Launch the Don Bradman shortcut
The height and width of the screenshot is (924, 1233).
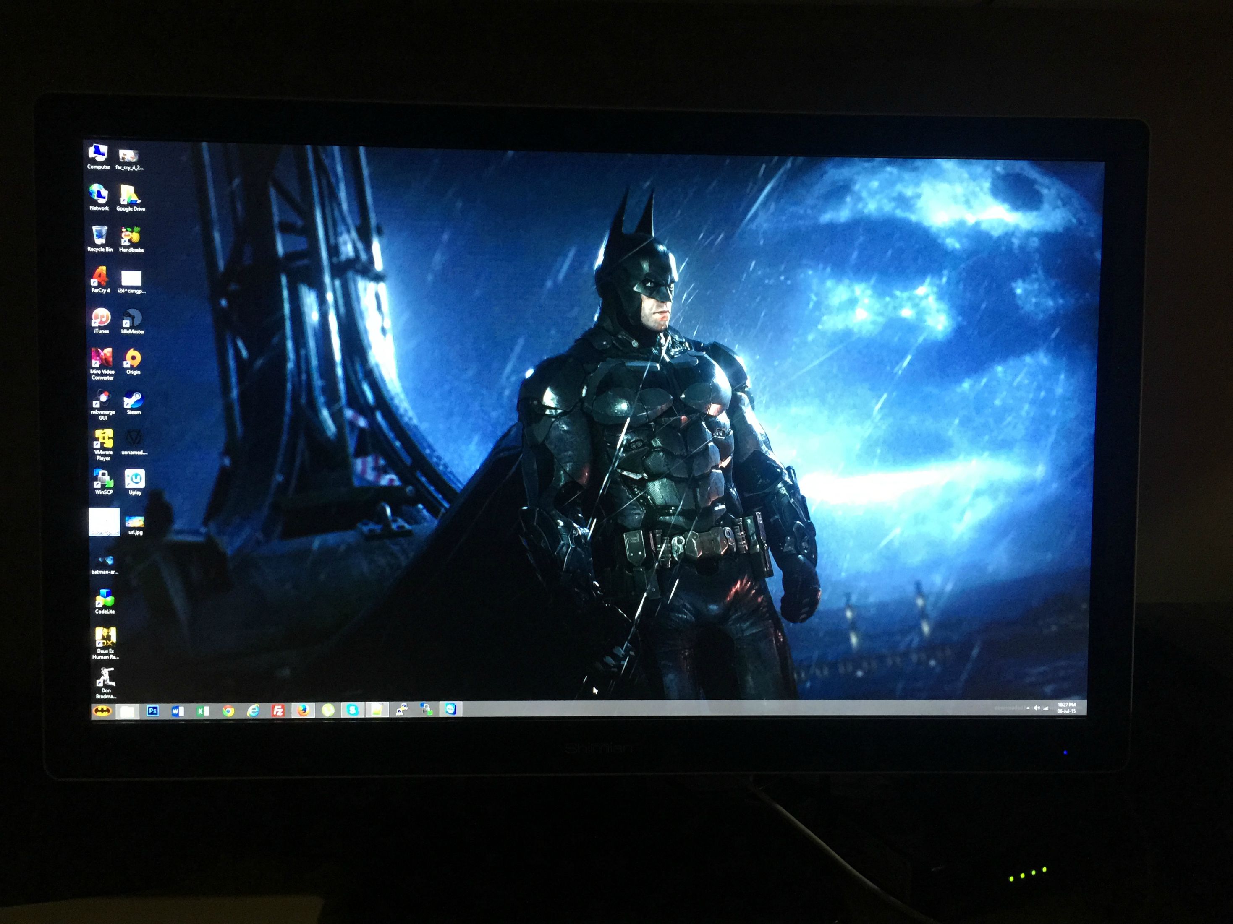point(106,683)
